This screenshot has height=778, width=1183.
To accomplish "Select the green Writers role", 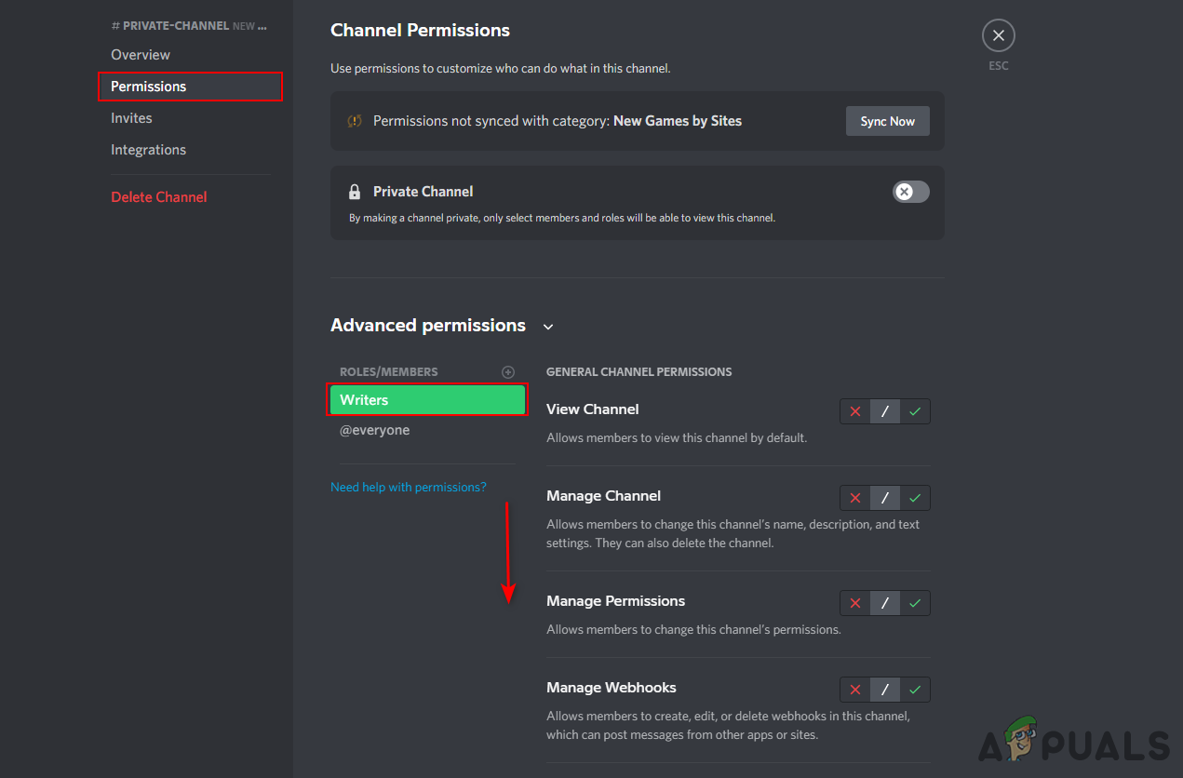I will tap(428, 400).
